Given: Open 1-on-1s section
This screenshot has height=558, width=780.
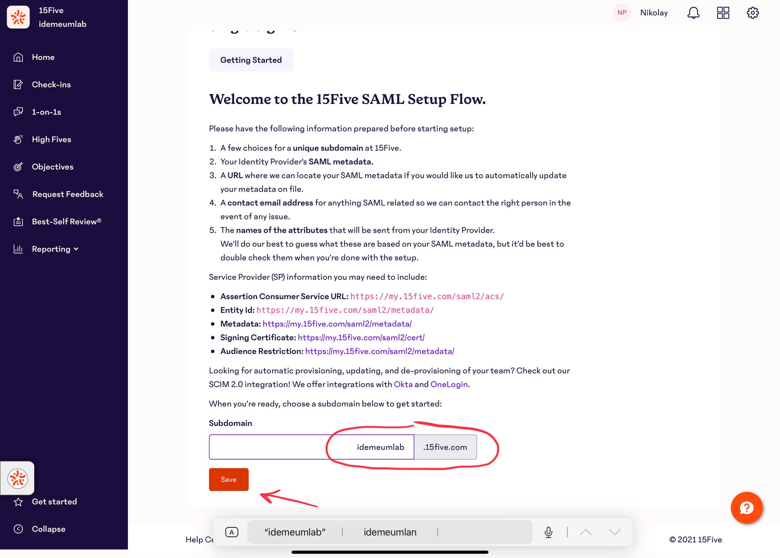Looking at the screenshot, I should click(46, 112).
